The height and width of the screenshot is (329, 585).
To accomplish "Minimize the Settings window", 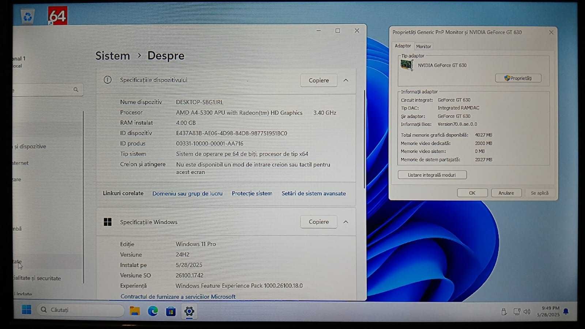I will tap(319, 31).
